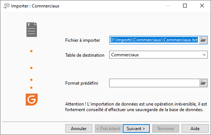Expand the Table de destination dropdown arrow
211x135 pixels.
pos(204,55)
